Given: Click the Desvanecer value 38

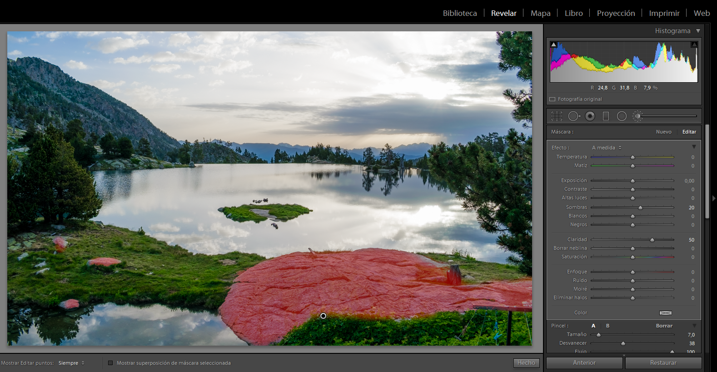Looking at the screenshot, I should pos(692,343).
